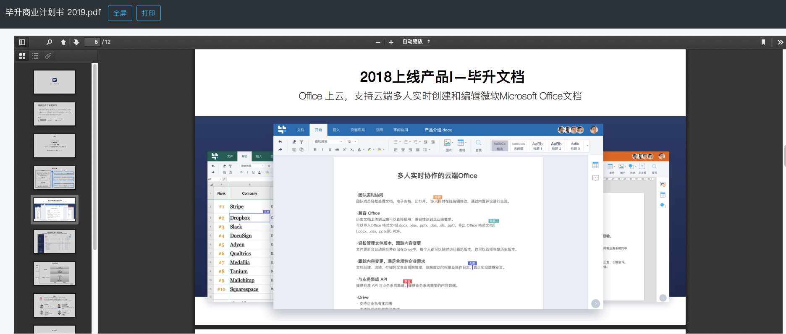Open the tools double-chevron menu
The width and height of the screenshot is (786, 334).
point(780,42)
